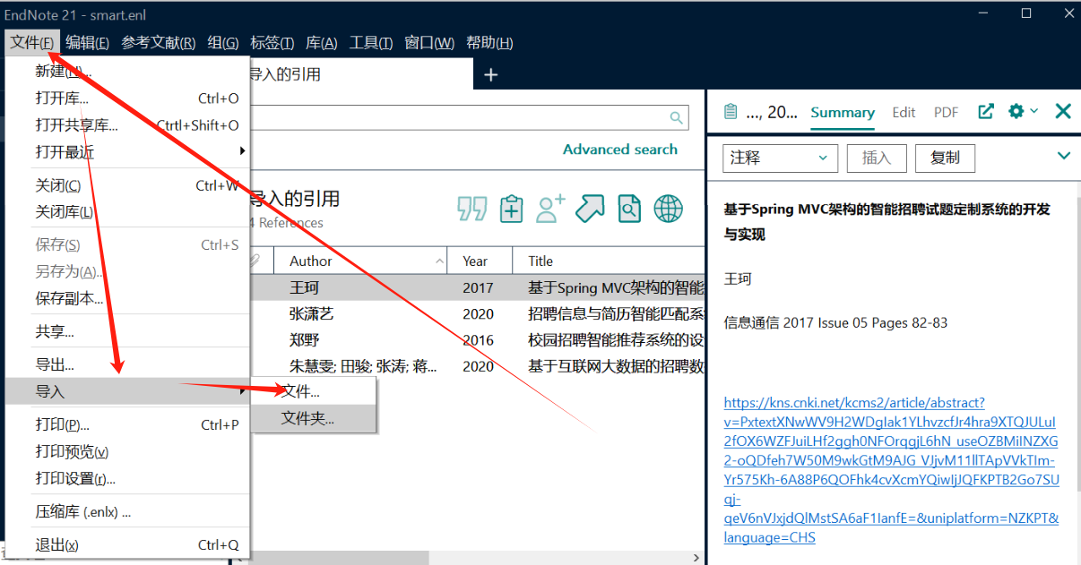Open the 参考文献(R) menu
Image resolution: width=1081 pixels, height=565 pixels.
159,43
